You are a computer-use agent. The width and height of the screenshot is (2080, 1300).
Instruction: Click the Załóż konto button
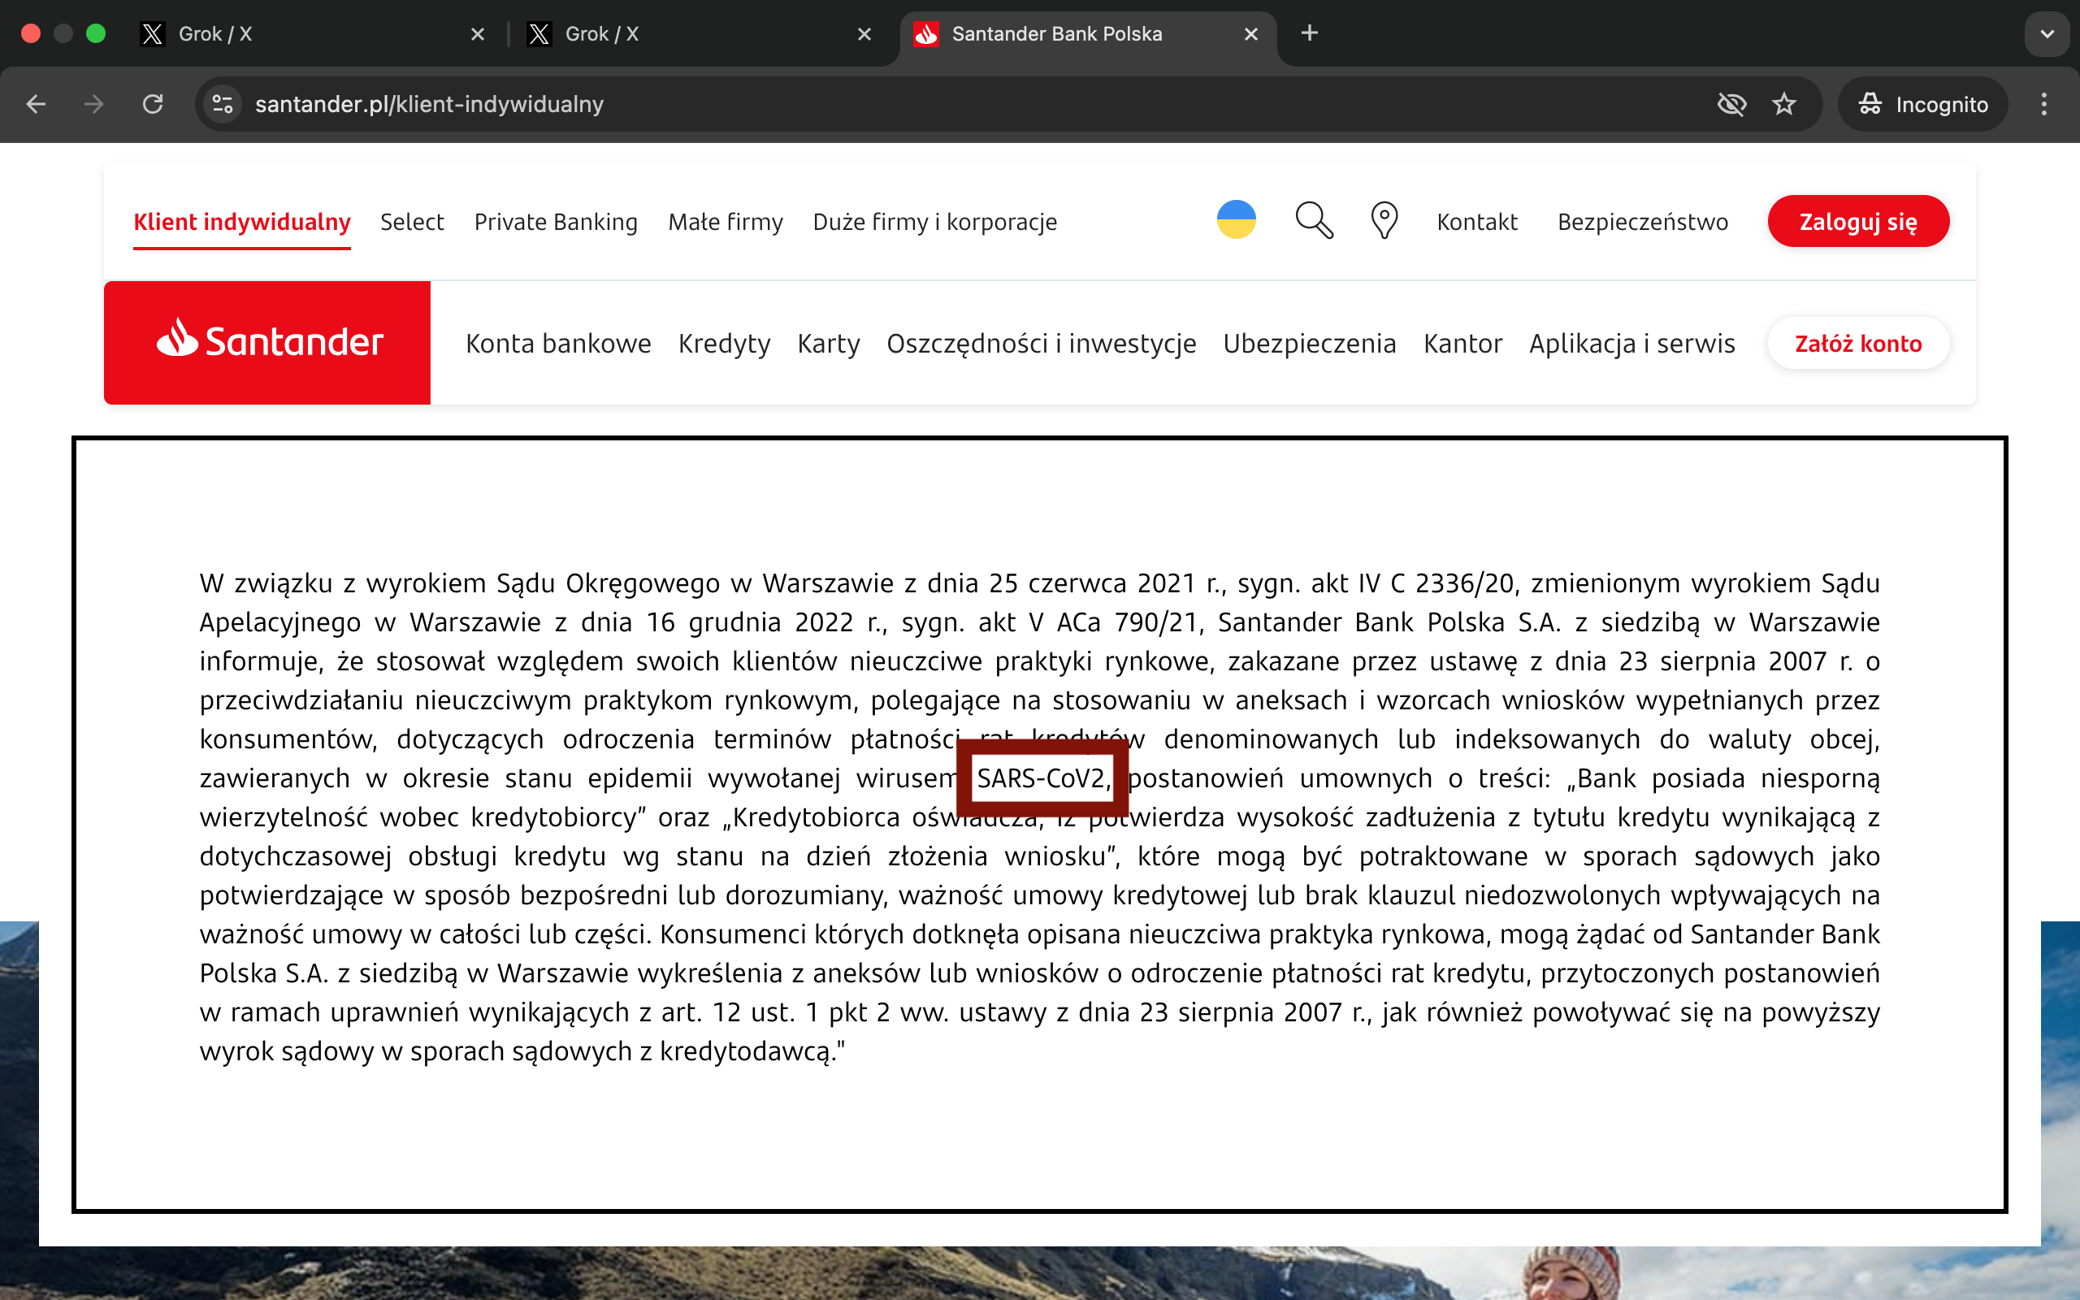[x=1857, y=344]
